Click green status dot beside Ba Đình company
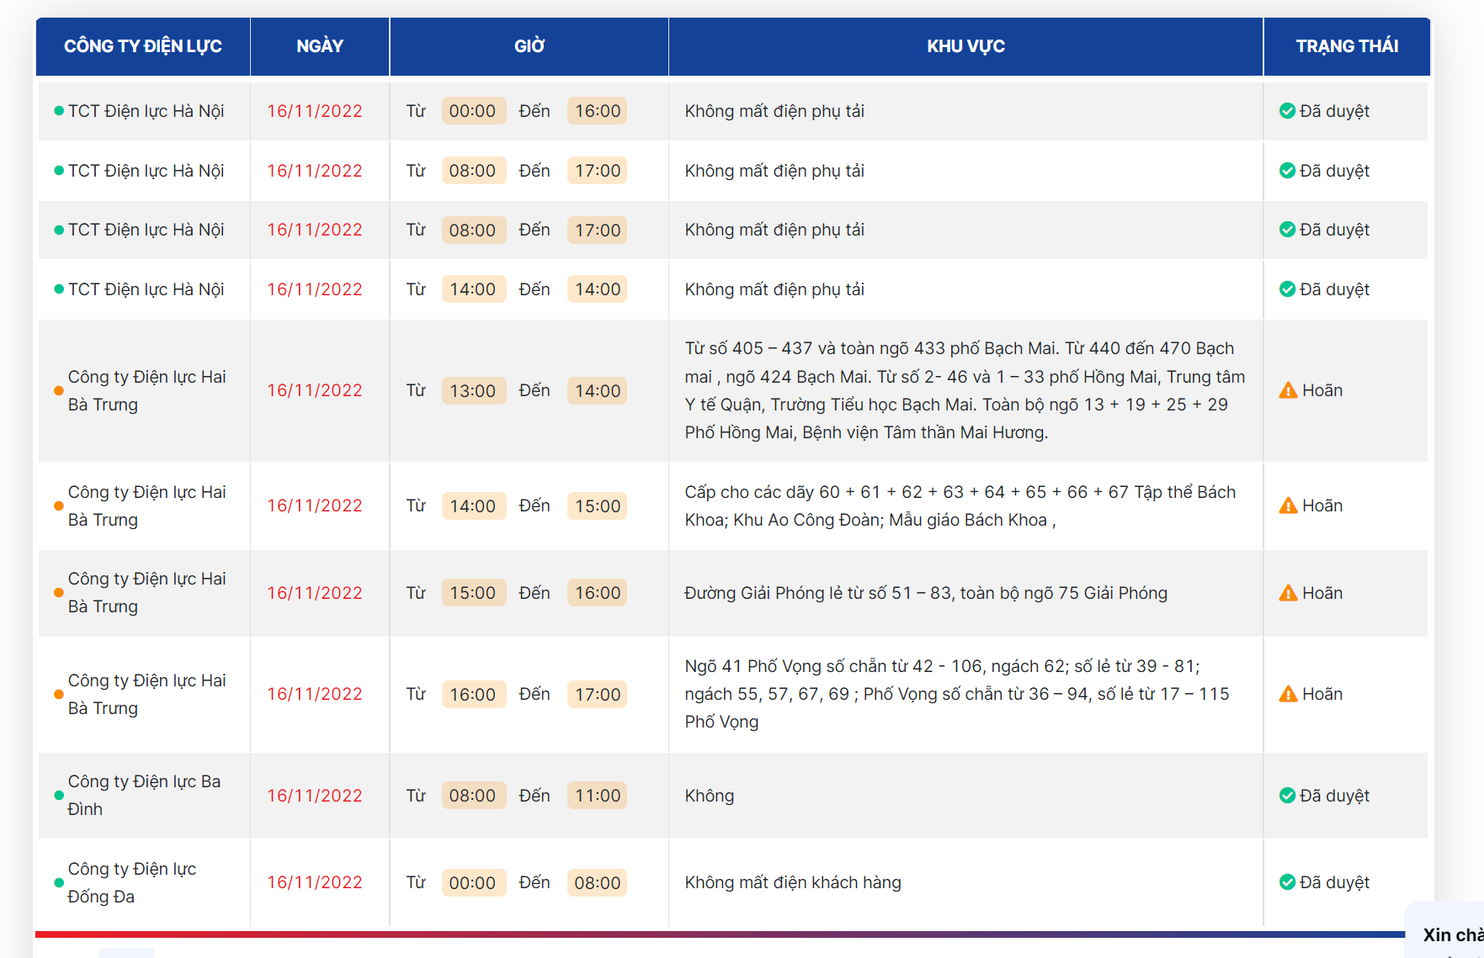1484x958 pixels. click(x=59, y=796)
